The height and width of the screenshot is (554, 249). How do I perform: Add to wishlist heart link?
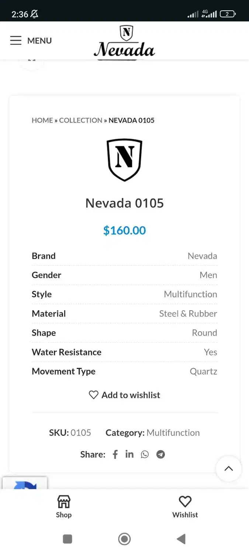click(124, 395)
